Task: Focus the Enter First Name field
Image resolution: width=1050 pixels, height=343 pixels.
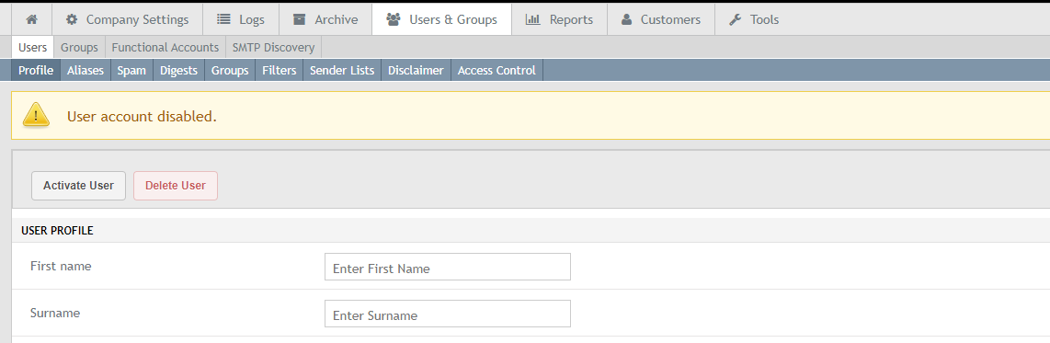Action: point(448,267)
